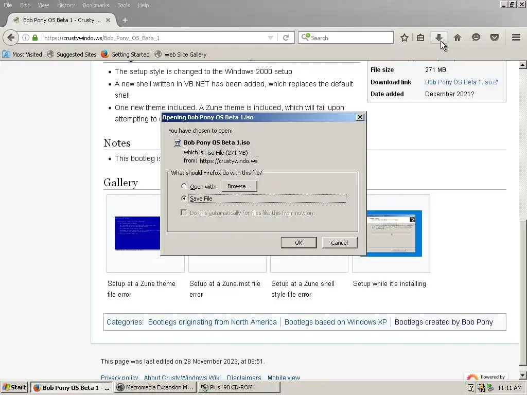This screenshot has width=527, height=395.
Task: Open the Categories link
Action: (124, 322)
